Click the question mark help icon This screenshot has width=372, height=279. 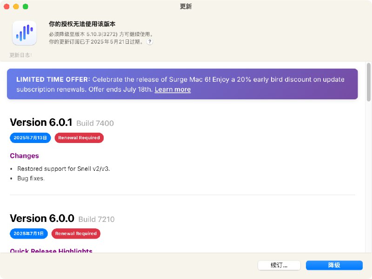150,42
